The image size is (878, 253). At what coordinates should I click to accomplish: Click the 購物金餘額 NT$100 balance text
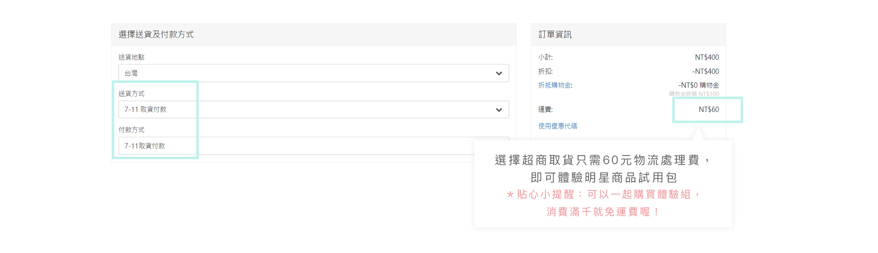(694, 94)
